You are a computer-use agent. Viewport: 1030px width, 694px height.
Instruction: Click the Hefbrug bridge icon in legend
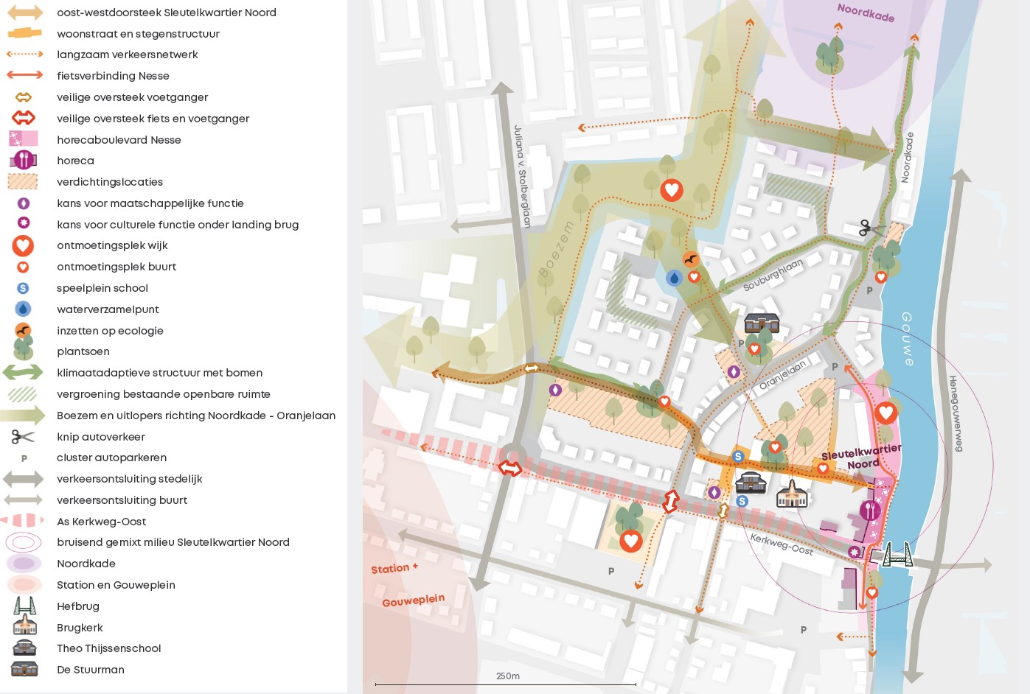click(x=24, y=606)
